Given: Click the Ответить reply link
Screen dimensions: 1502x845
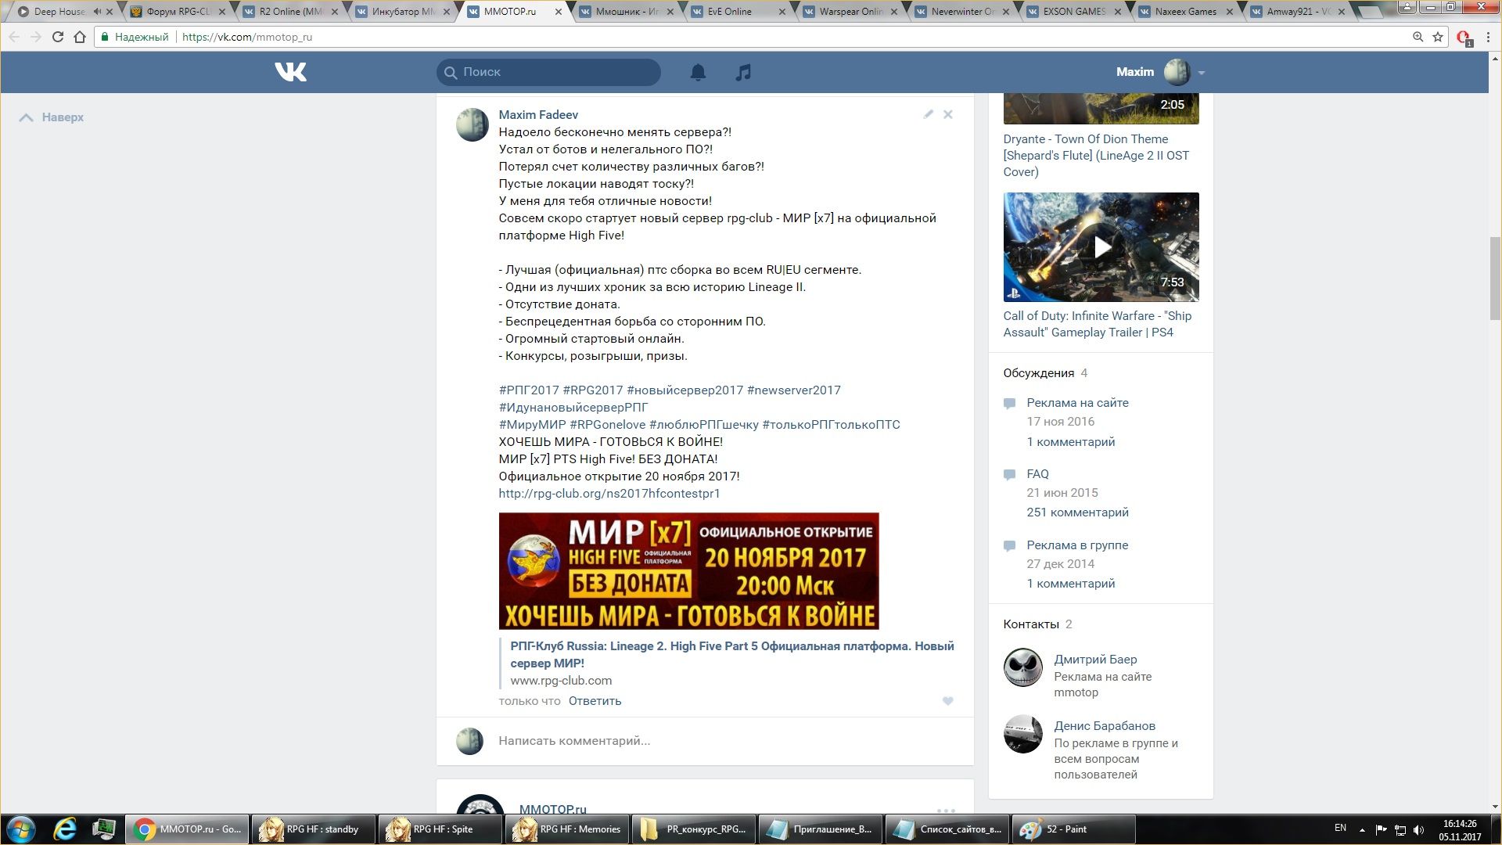Looking at the screenshot, I should (x=595, y=701).
